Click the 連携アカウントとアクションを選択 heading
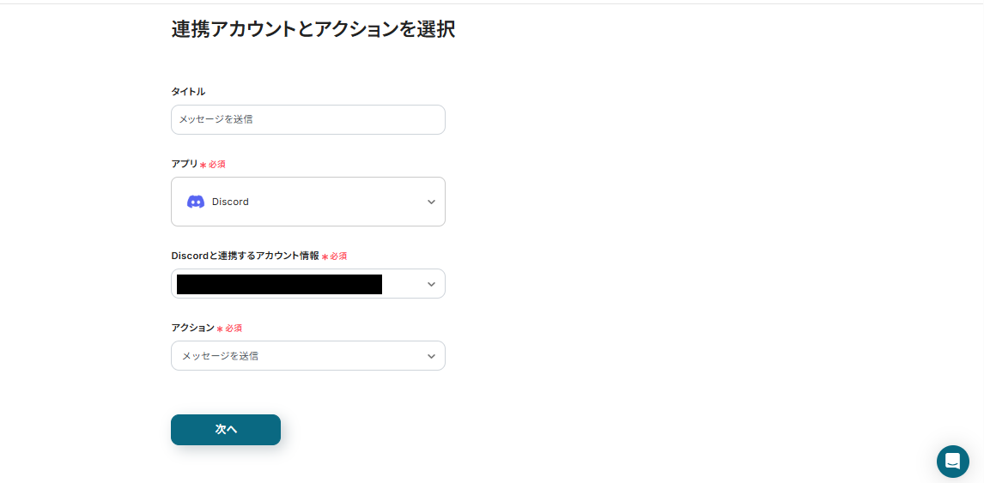Screen dimensions: 984x483 (313, 29)
